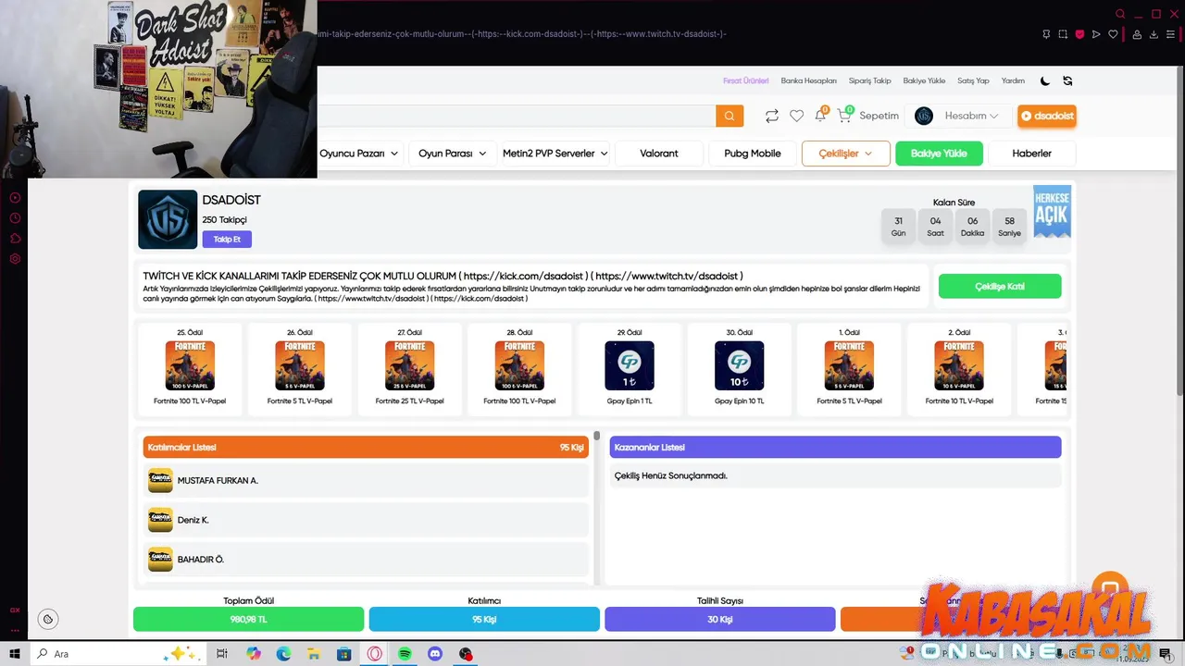The image size is (1185, 666).
Task: Open the history clock icon in sidebar
Action: 15,218
